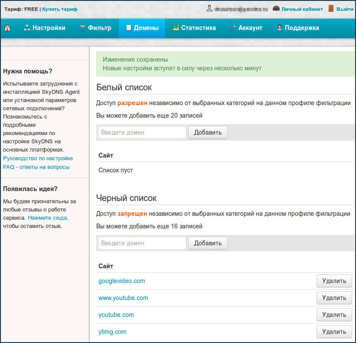
Task: Click the Личный кабинет icon in header
Action: (x=276, y=9)
